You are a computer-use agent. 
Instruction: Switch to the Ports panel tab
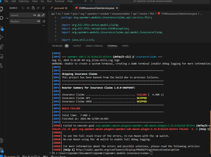pyautogui.click(x=125, y=46)
